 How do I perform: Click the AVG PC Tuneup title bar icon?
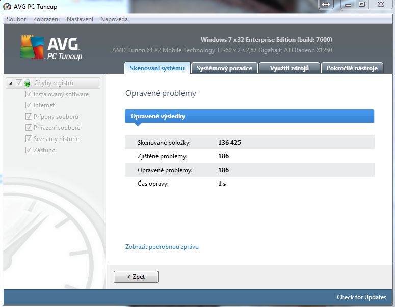(7, 6)
